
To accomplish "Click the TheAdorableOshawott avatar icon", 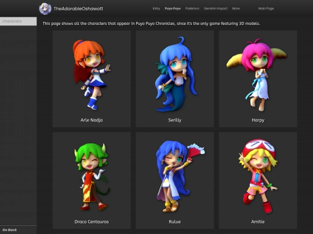I will [45, 9].
